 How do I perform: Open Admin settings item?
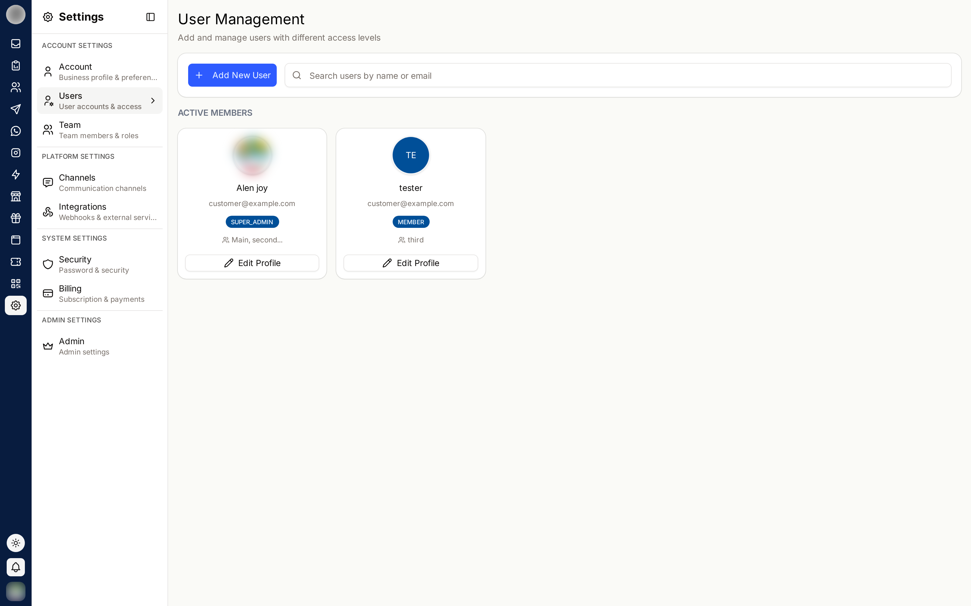coord(100,346)
